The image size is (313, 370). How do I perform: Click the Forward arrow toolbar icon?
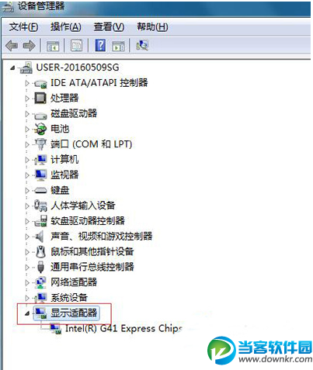pyautogui.click(x=29, y=46)
